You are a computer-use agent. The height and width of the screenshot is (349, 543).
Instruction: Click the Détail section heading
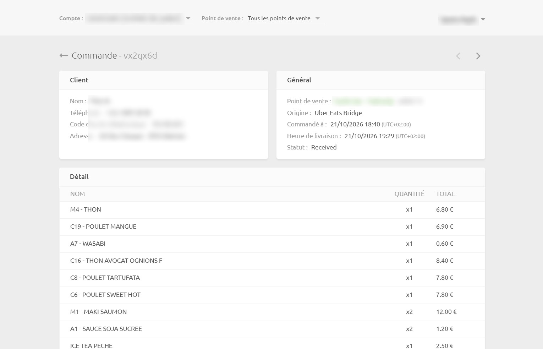tap(79, 177)
